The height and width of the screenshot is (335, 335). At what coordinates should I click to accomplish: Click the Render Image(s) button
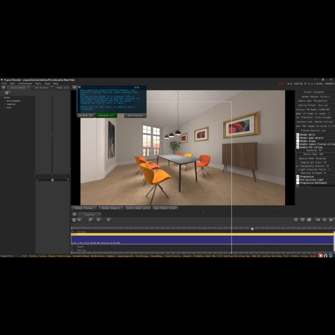tap(111, 208)
